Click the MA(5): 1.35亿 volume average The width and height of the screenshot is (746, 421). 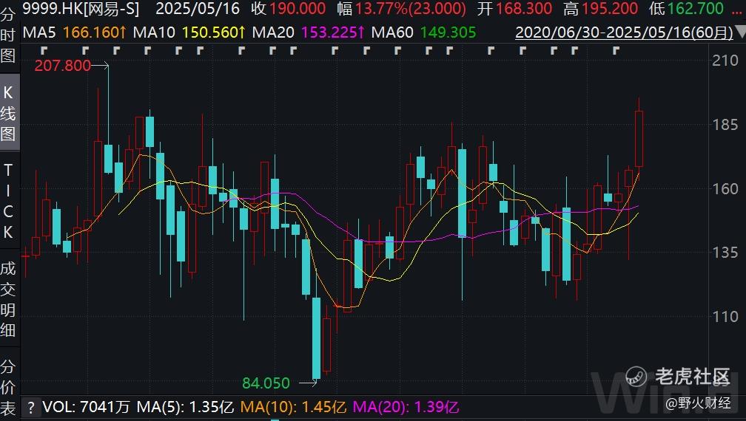[186, 407]
